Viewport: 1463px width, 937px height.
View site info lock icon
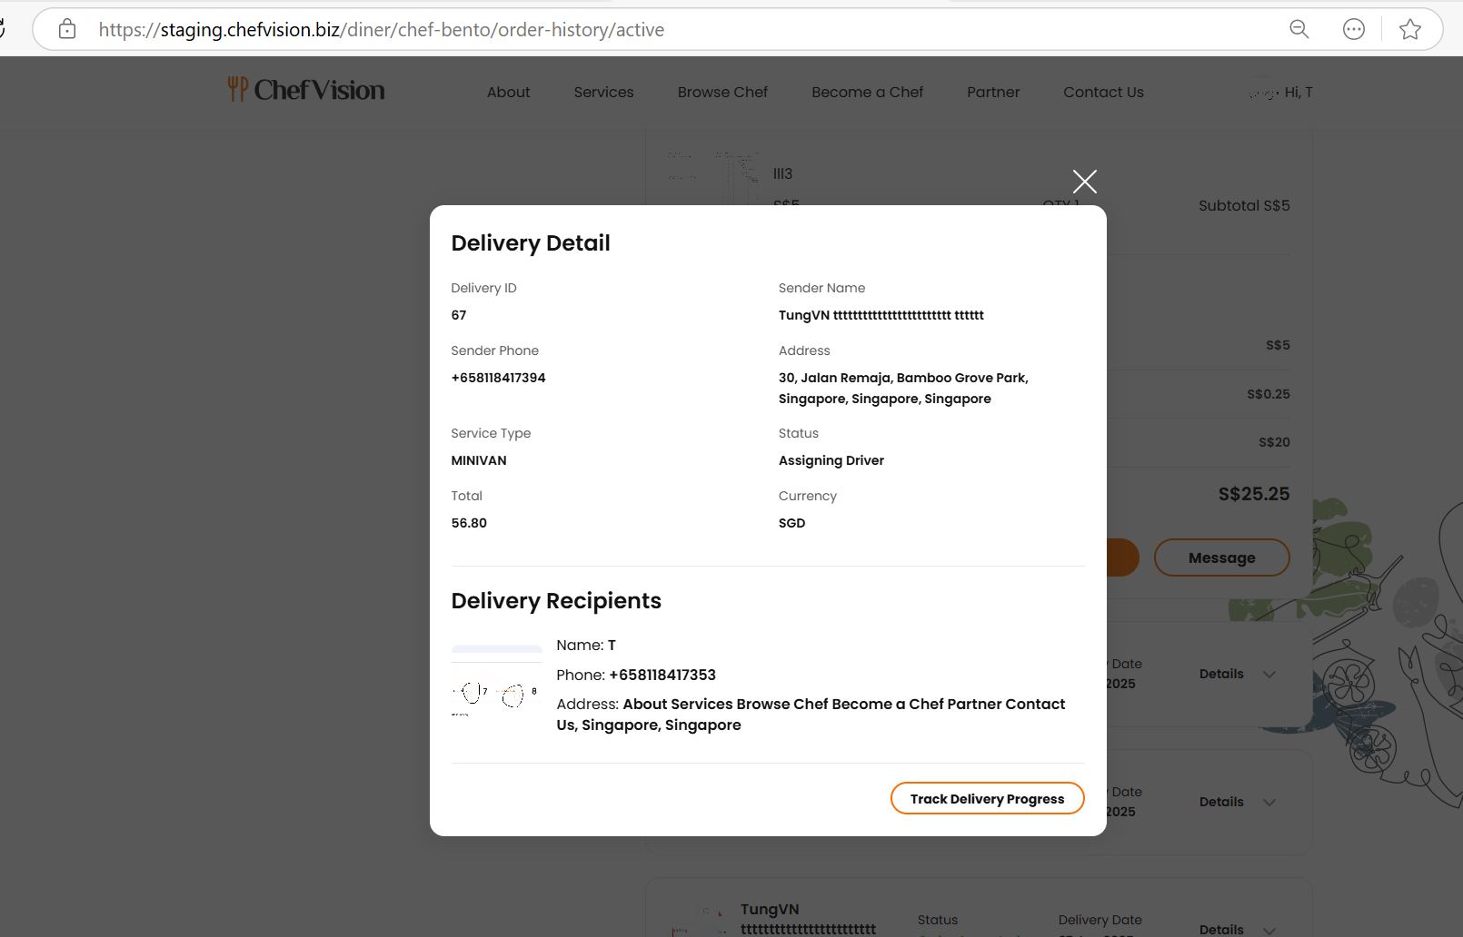tap(67, 30)
